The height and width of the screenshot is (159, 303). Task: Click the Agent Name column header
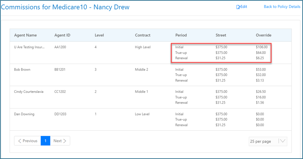(x=25, y=35)
